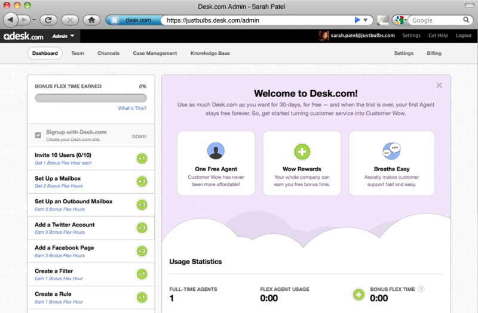Click the One Free Agent person icon
The width and height of the screenshot is (478, 313).
(216, 151)
